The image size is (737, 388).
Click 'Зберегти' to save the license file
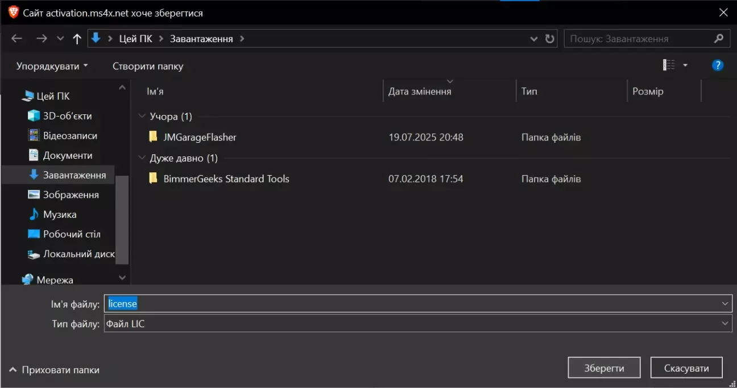coord(604,368)
